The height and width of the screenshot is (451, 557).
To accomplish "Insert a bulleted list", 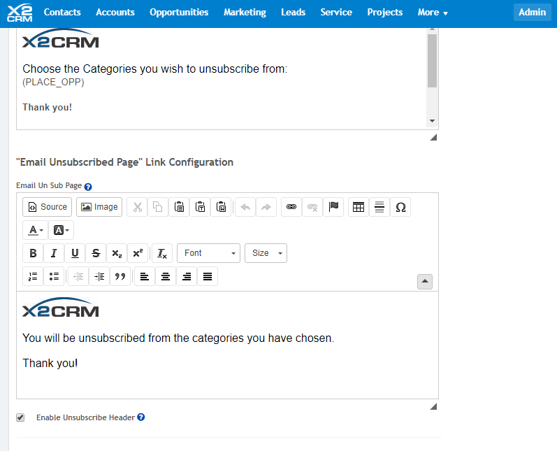I will coord(54,276).
